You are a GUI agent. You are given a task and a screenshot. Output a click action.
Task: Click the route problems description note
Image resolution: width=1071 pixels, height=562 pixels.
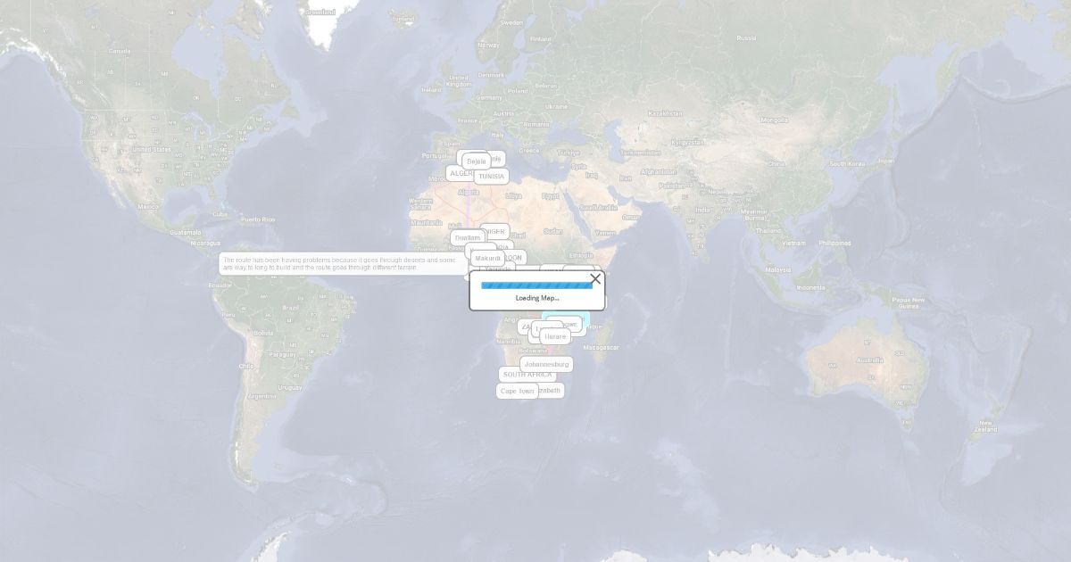point(343,263)
